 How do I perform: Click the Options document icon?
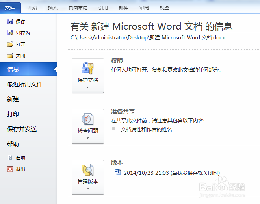pos(10,158)
